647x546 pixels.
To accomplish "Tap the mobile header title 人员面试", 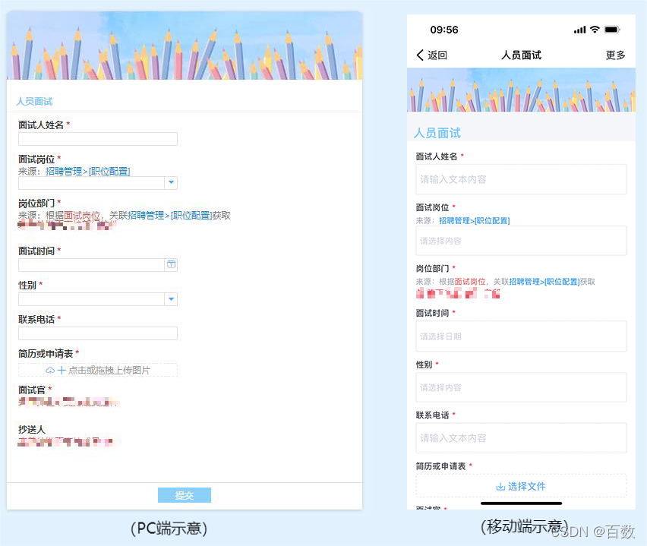I will pyautogui.click(x=521, y=55).
